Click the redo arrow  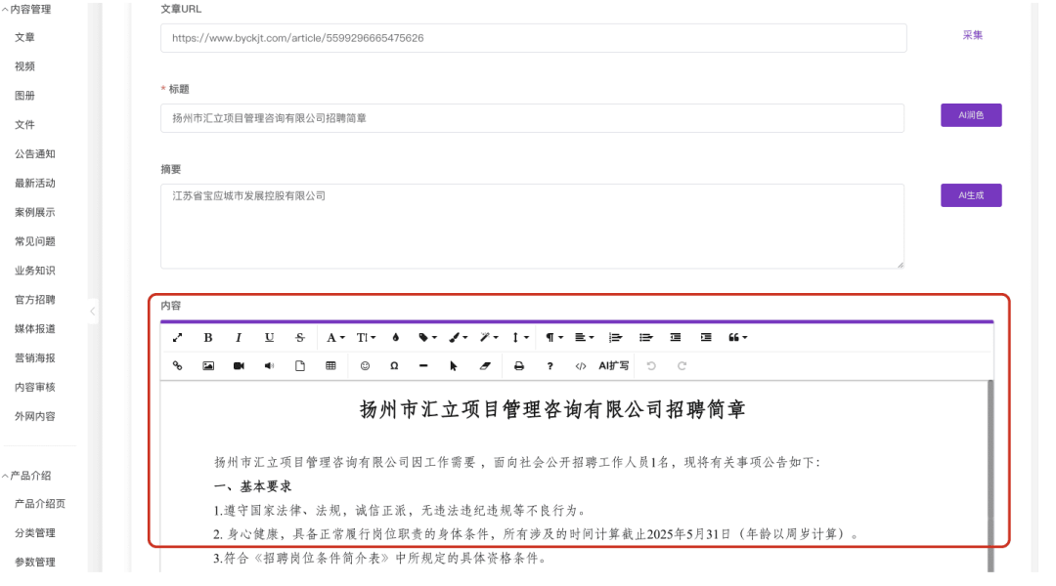point(682,366)
